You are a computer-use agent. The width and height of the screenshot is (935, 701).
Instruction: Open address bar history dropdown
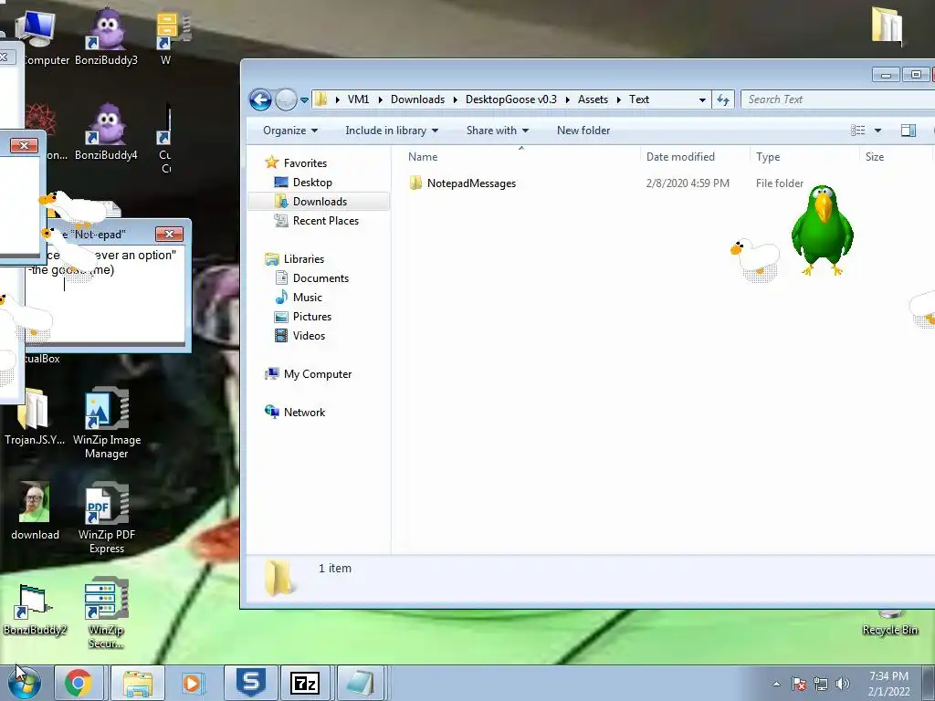pos(702,99)
